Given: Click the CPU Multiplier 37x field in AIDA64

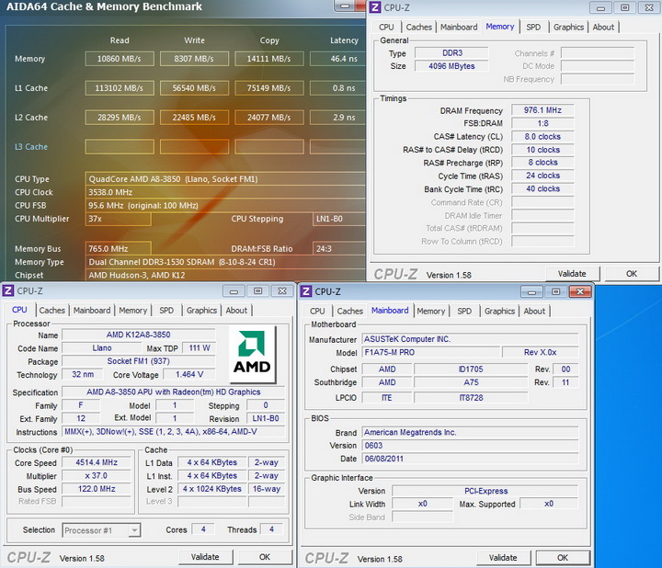Looking at the screenshot, I should point(118,219).
